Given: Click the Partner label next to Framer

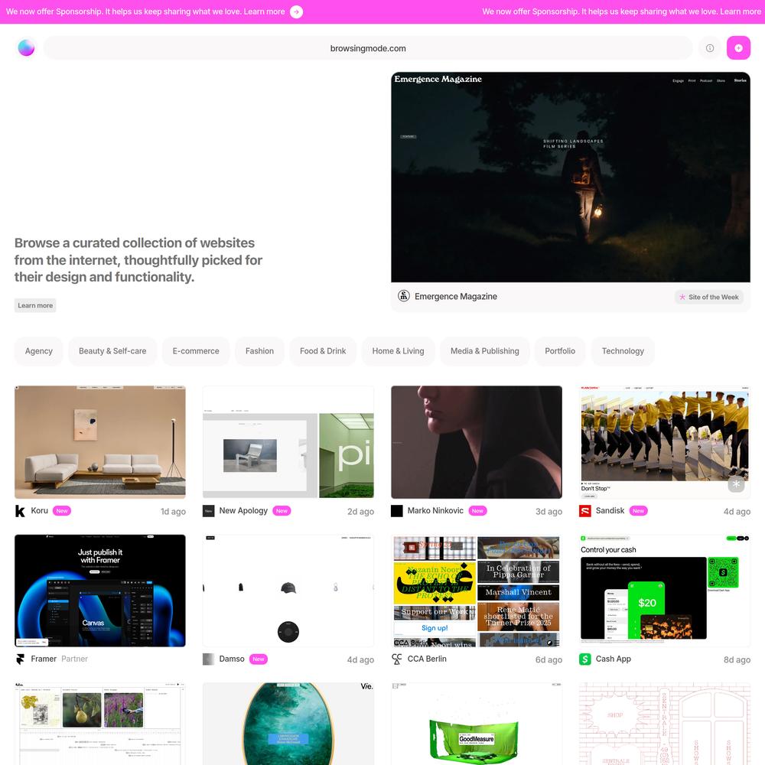Looking at the screenshot, I should tap(75, 659).
